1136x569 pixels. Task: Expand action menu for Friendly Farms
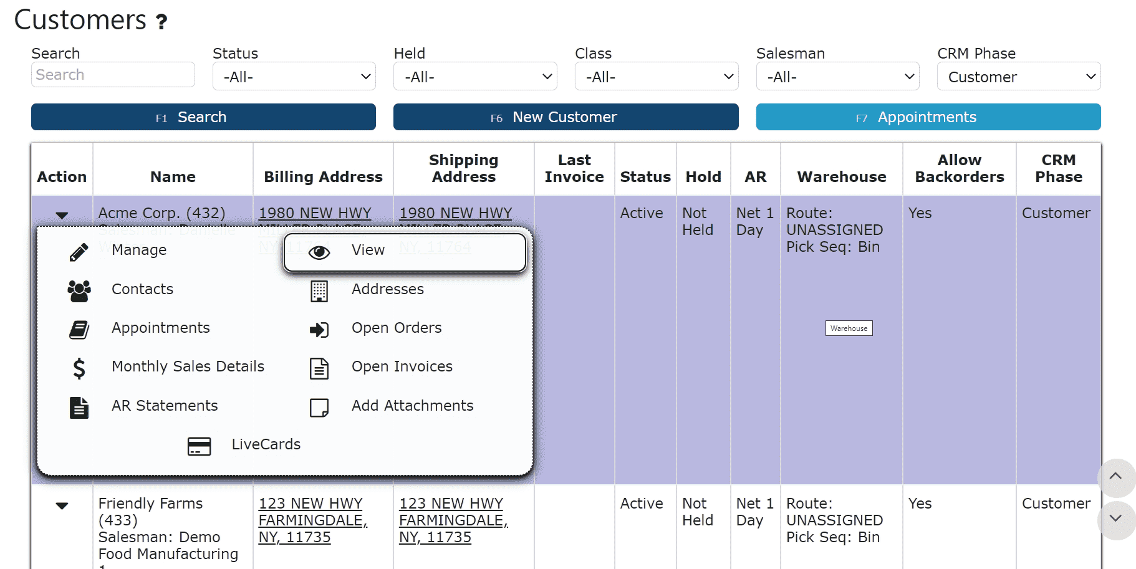(62, 505)
